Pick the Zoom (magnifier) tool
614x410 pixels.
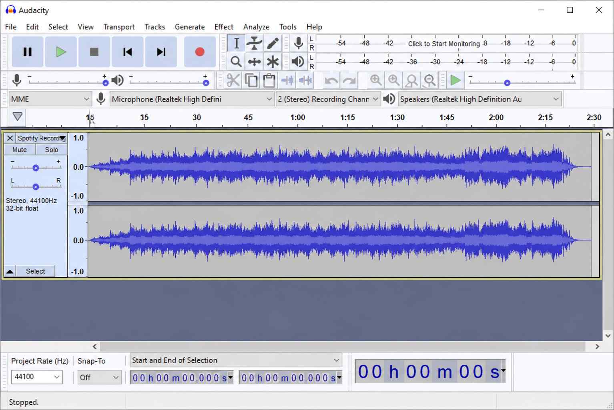click(237, 62)
